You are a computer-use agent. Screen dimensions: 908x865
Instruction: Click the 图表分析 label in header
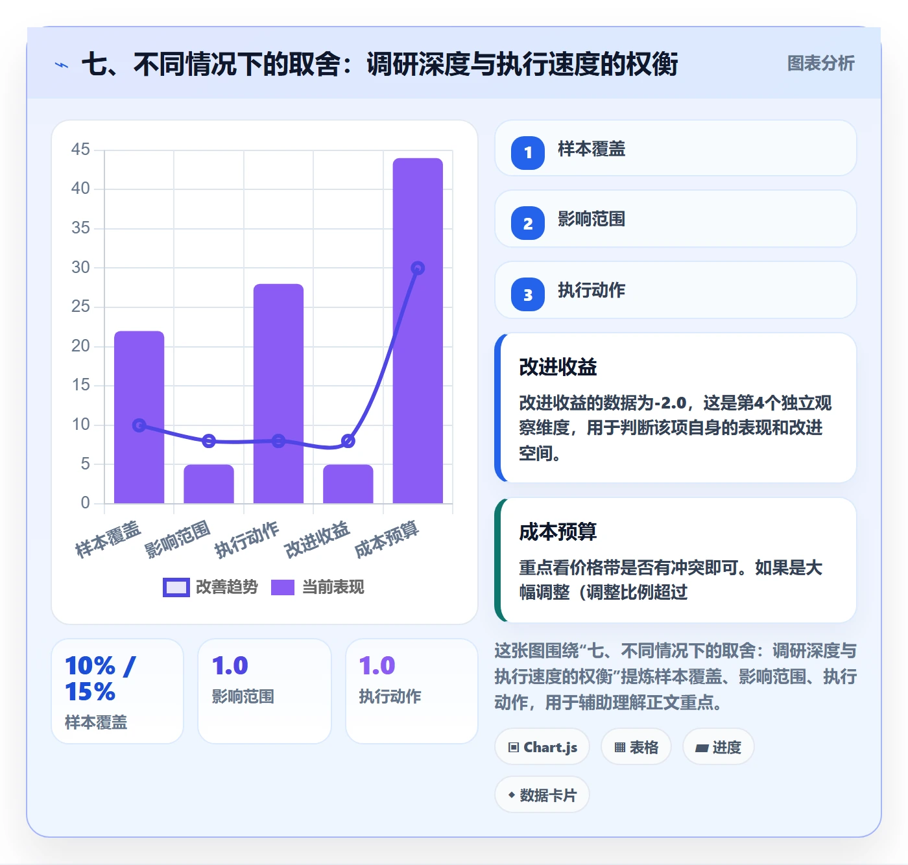tap(820, 64)
